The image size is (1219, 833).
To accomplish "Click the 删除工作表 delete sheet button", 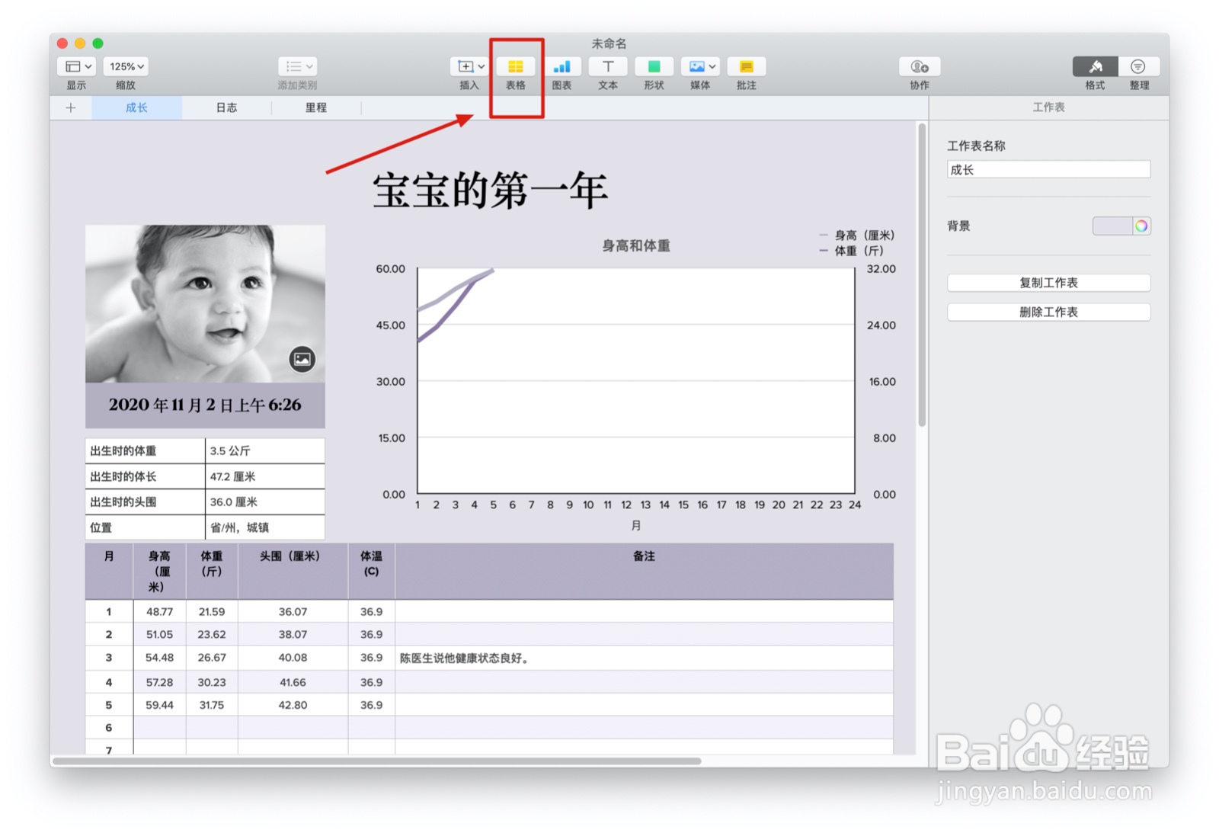I will coord(1048,312).
